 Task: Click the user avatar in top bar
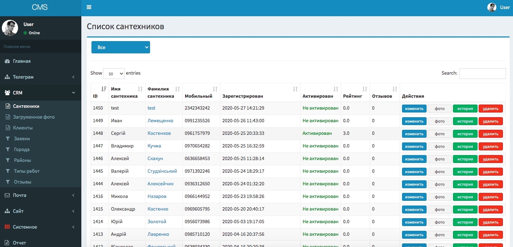(492, 8)
